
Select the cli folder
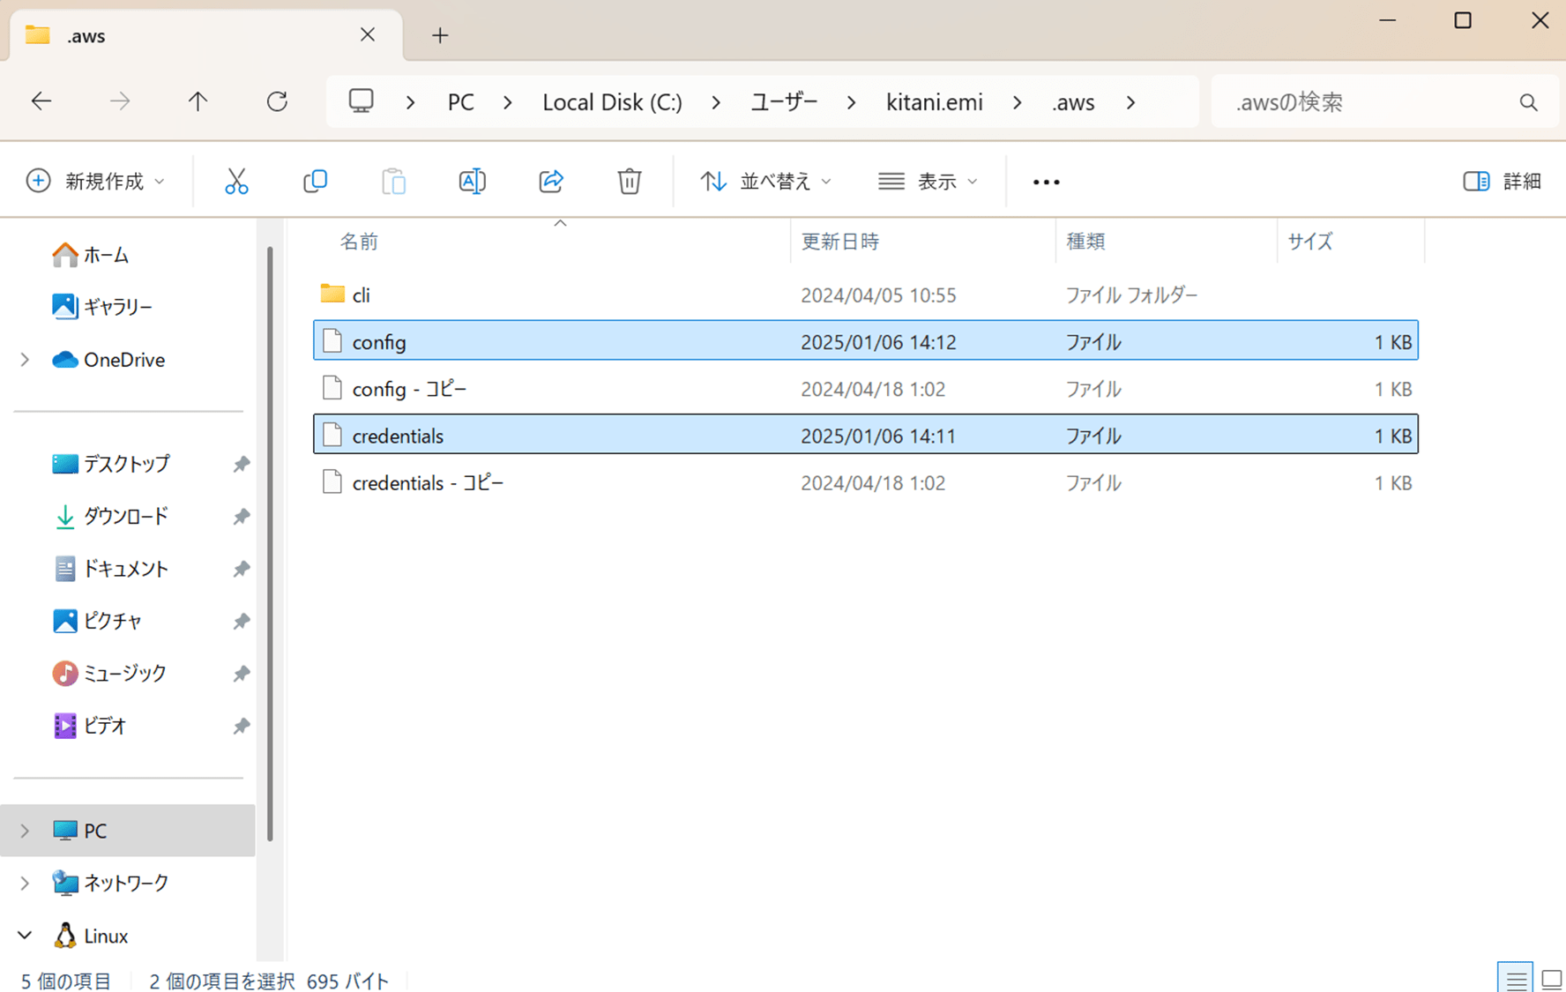pyautogui.click(x=866, y=295)
